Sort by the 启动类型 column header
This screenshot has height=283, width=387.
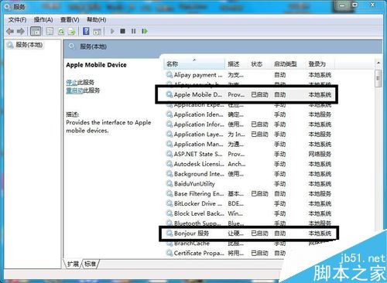288,64
